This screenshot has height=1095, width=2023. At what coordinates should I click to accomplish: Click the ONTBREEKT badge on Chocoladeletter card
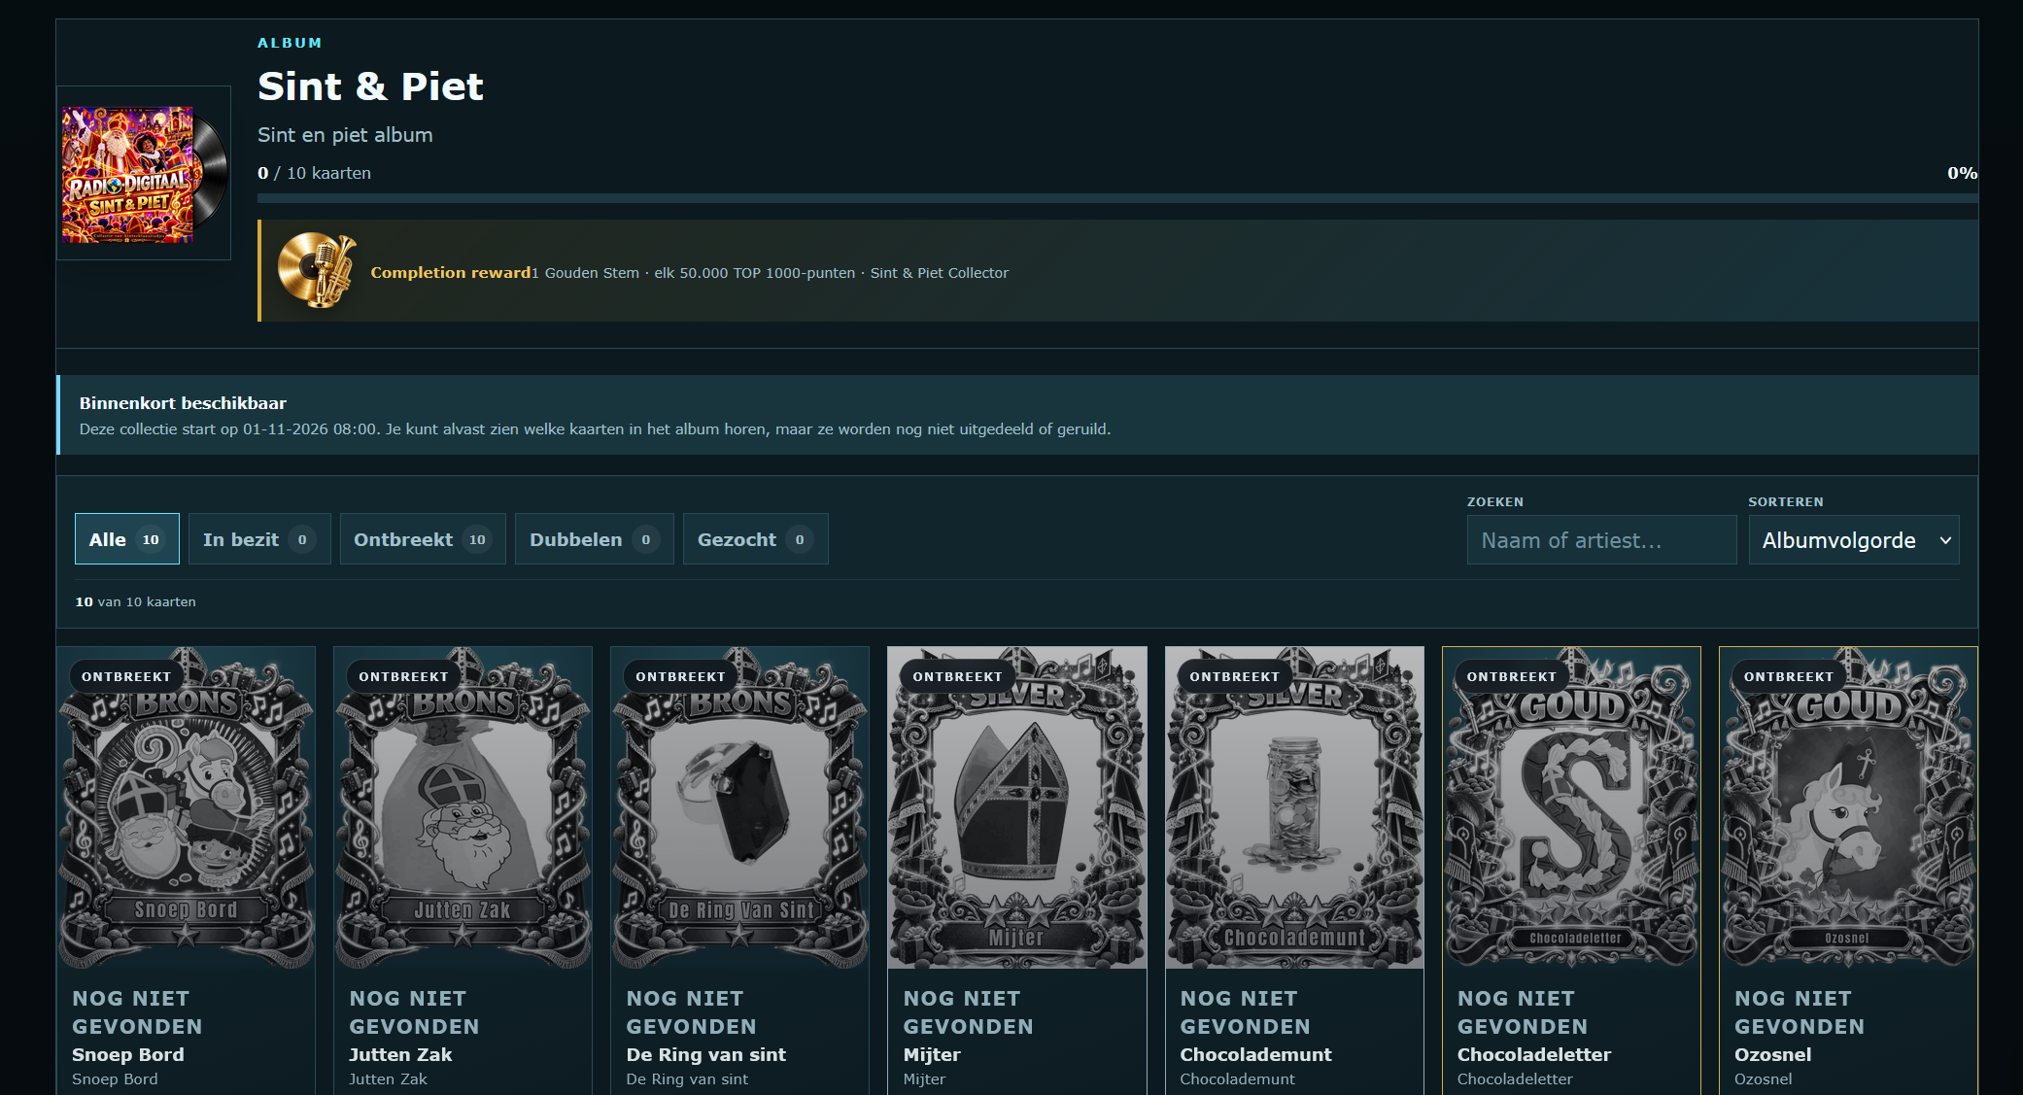point(1512,676)
